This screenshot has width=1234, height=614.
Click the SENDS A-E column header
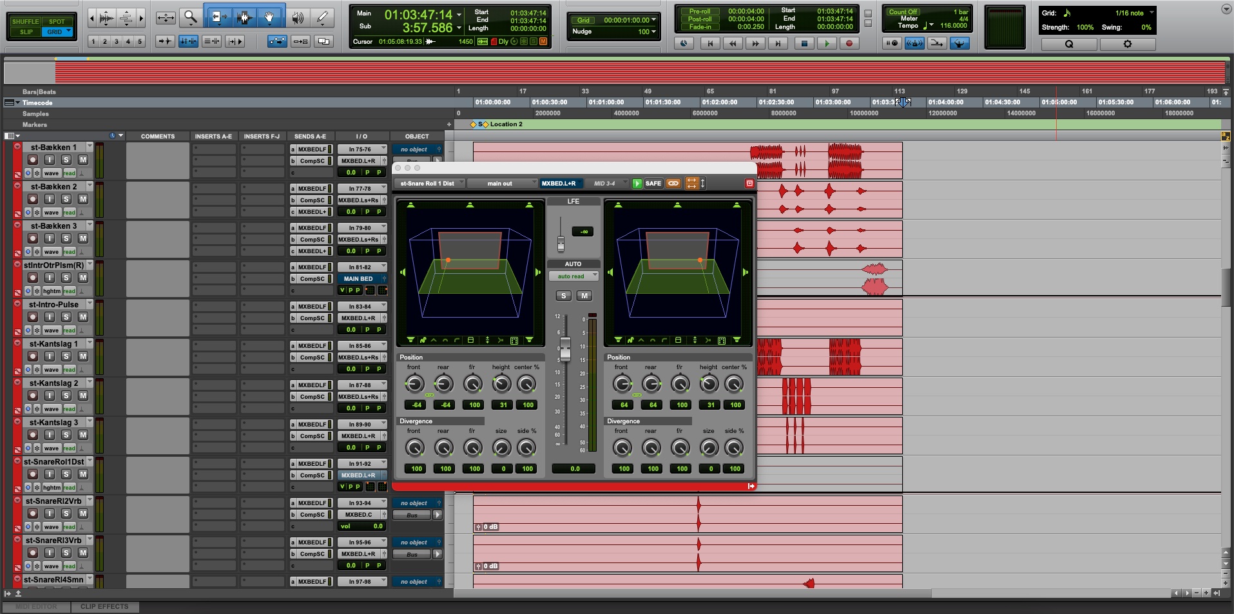click(x=311, y=137)
